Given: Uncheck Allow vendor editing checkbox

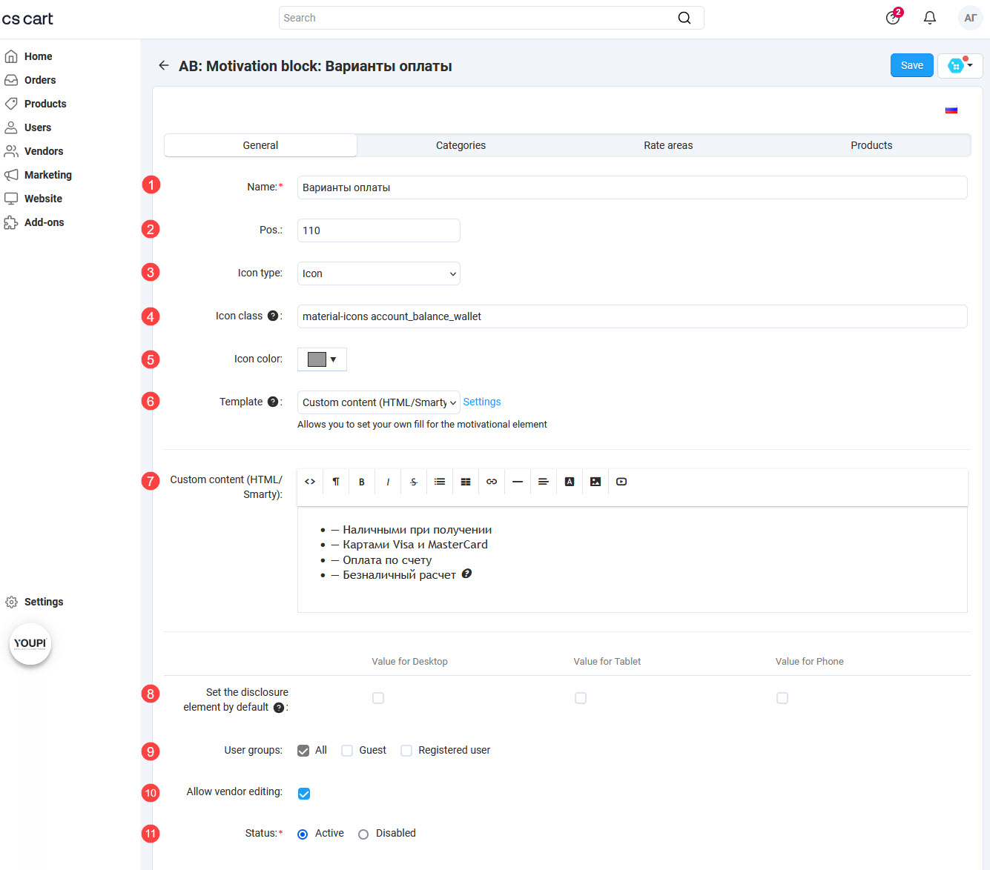Looking at the screenshot, I should (304, 794).
